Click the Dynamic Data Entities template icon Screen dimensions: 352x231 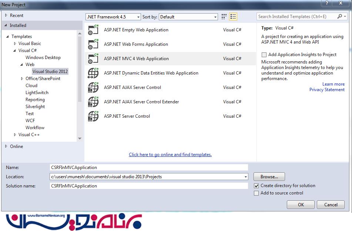click(93, 73)
